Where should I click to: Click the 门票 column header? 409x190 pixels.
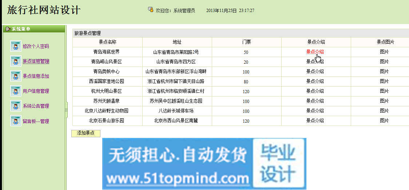(246, 42)
